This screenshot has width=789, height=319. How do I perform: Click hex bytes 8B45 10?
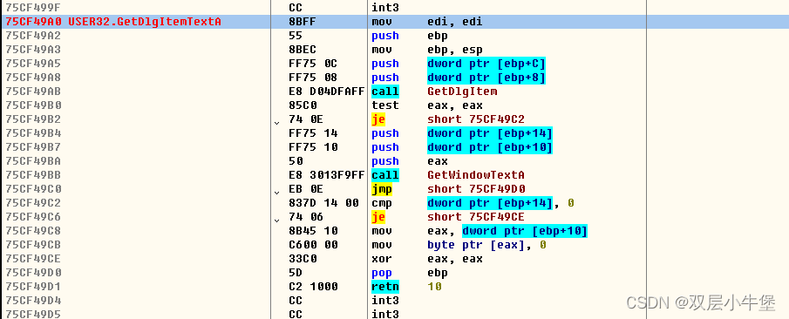click(313, 231)
